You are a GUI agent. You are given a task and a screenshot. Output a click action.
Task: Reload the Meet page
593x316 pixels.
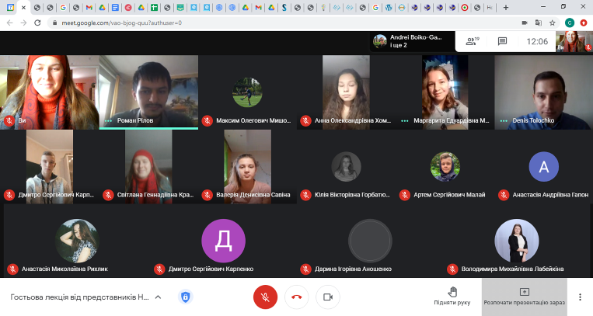click(x=37, y=23)
